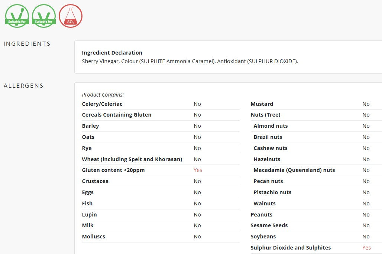Screen dimensions: 382x254
Task: Click the Soybeans allergen label
Action: [263, 237]
